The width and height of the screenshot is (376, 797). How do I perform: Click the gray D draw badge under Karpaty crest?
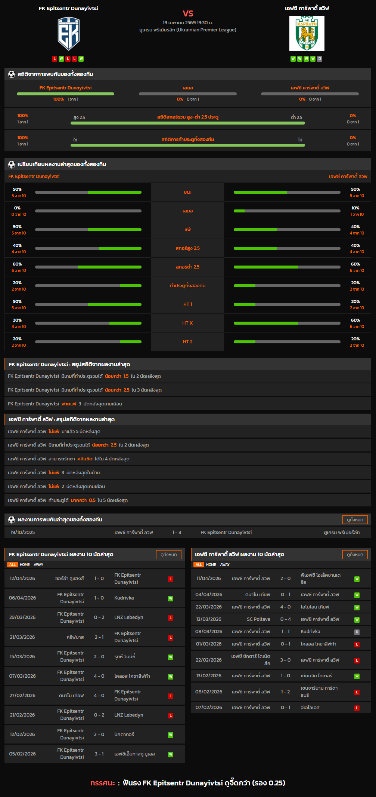(320, 59)
